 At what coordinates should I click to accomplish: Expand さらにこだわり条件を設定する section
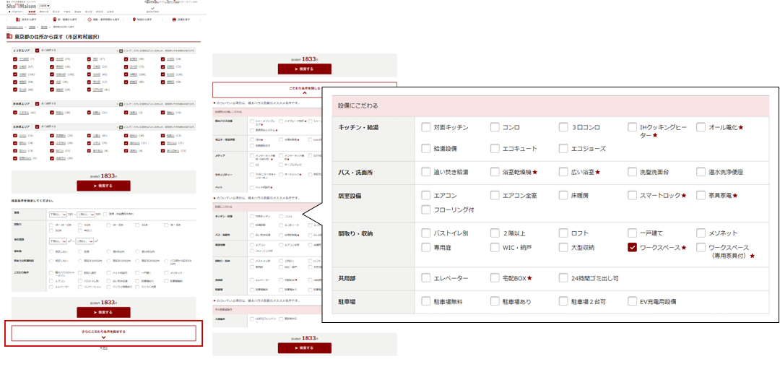click(x=103, y=333)
